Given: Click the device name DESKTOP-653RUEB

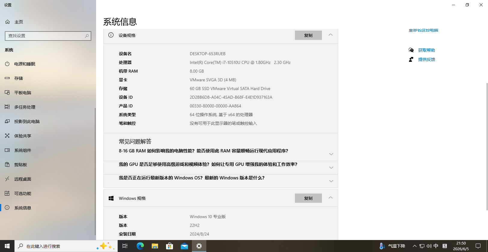Looking at the screenshot, I should 208,54.
